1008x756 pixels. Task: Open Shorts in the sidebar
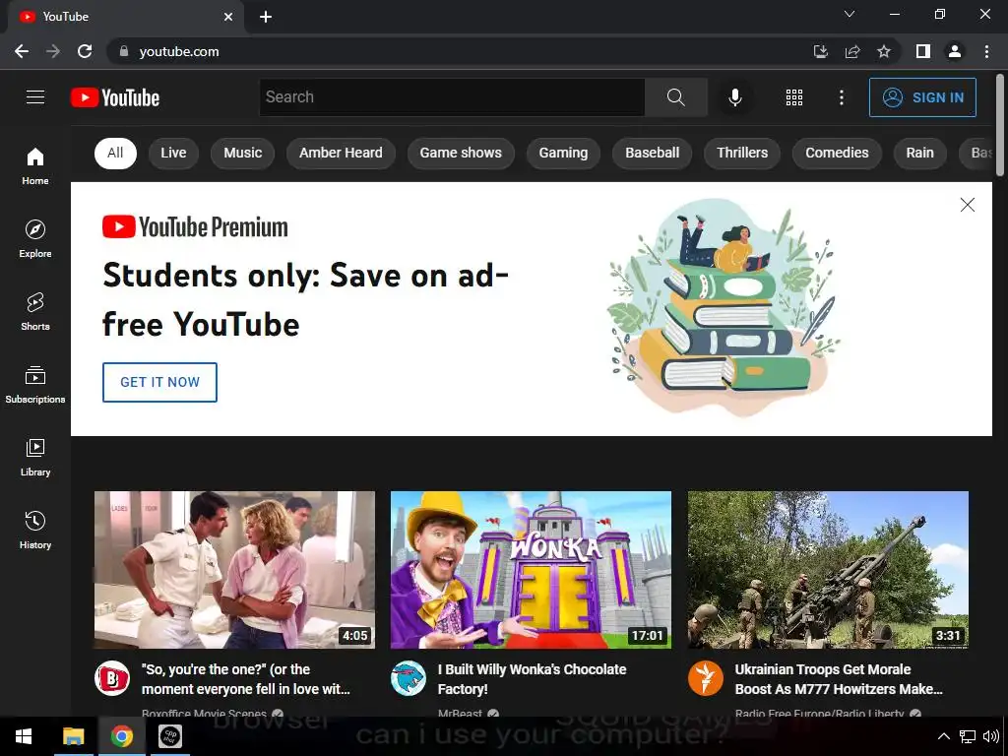coord(35,312)
